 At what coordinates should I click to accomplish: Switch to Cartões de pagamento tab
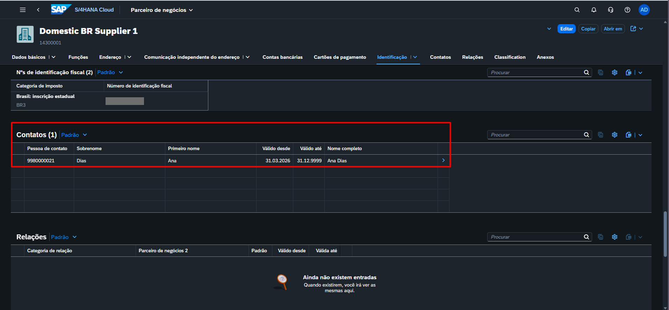pos(340,57)
